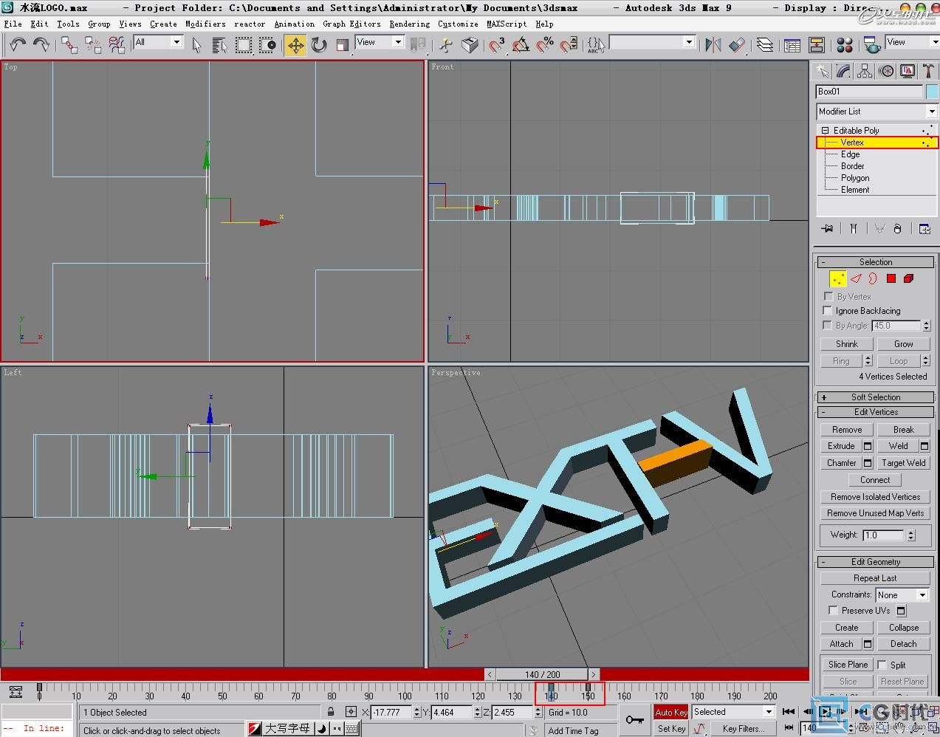Click the Grow selection button

(903, 344)
